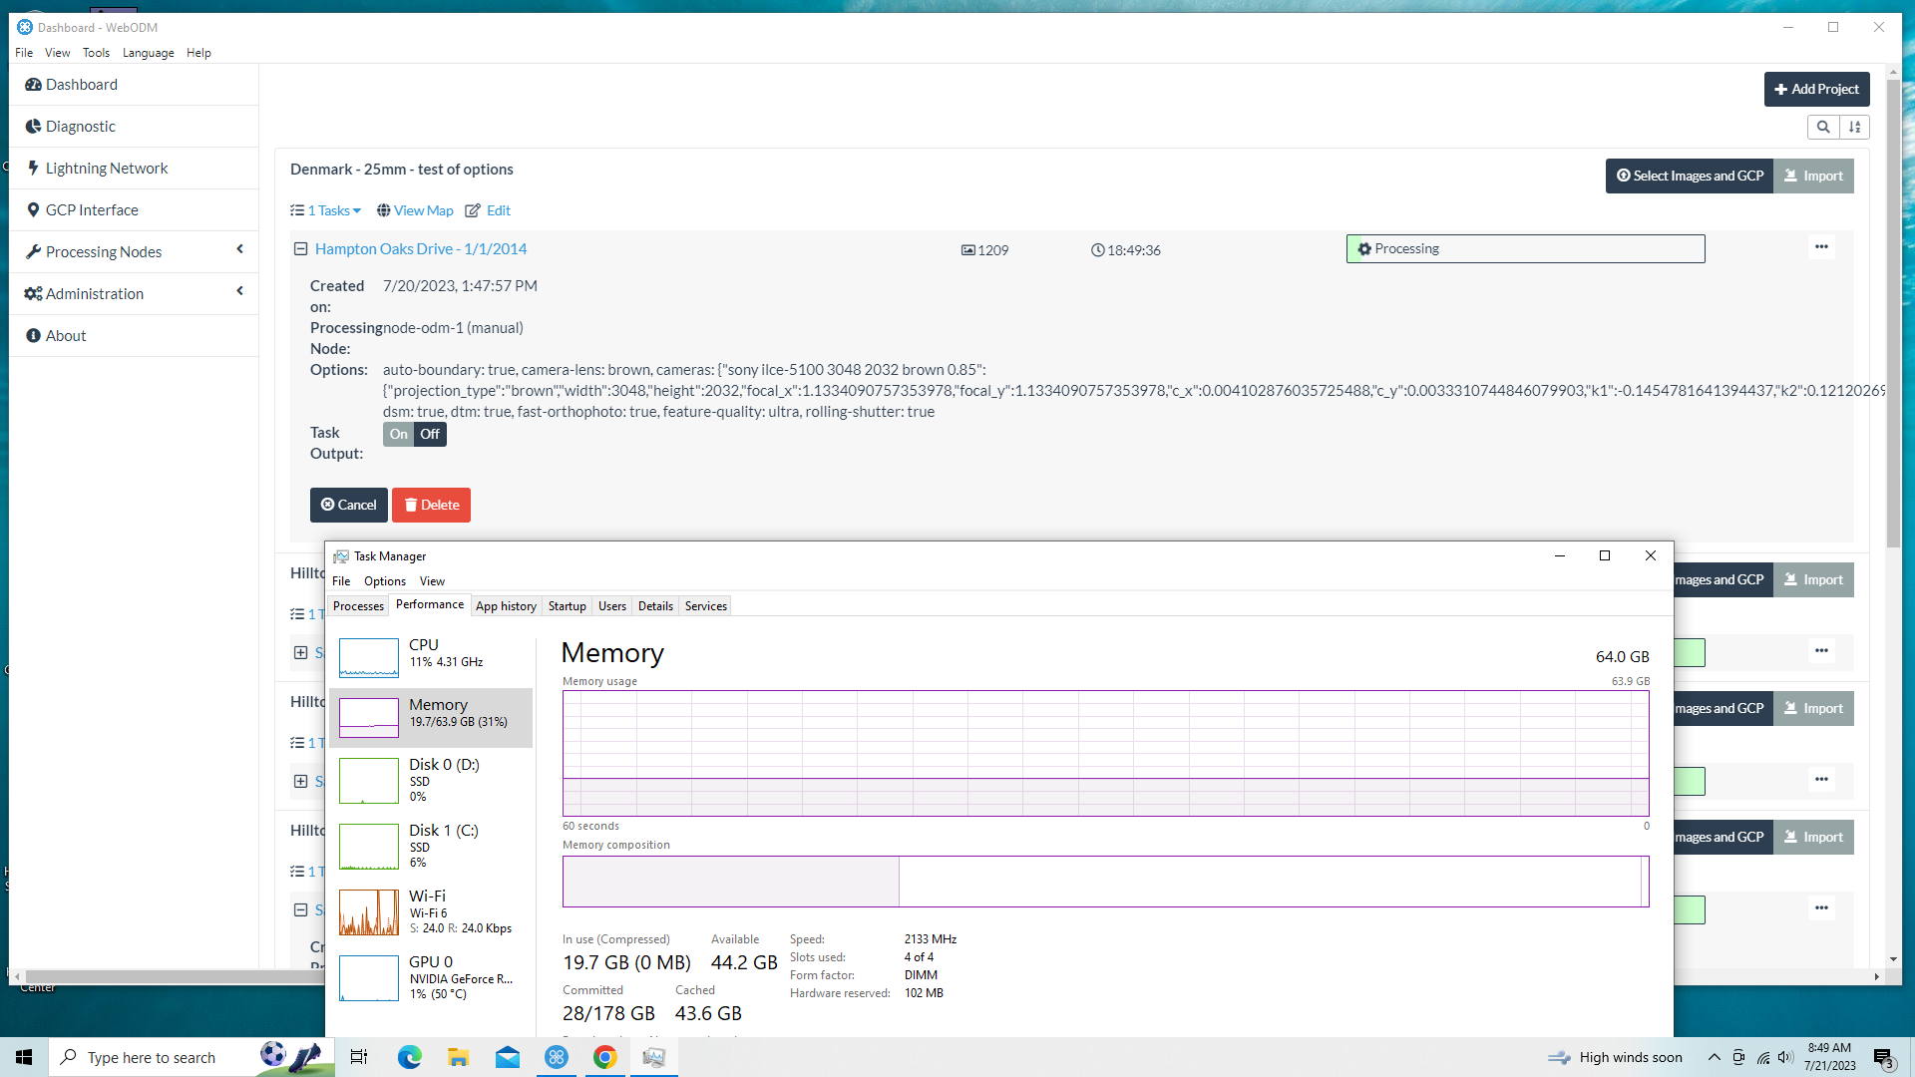1915x1077 pixels.
Task: Cancel the processing task
Action: tap(348, 505)
